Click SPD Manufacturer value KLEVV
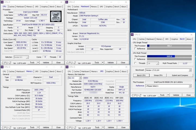Viewport: 196px width, 130px height. (93, 87)
